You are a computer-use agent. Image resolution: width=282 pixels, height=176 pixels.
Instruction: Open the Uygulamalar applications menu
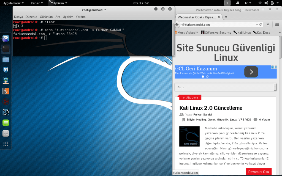13,3
